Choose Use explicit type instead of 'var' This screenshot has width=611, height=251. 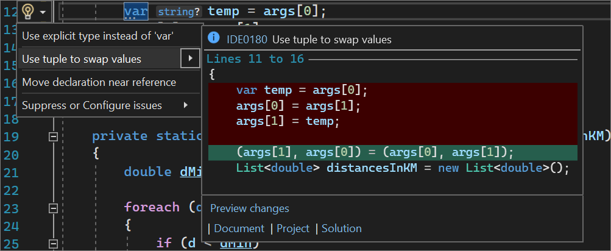(97, 36)
